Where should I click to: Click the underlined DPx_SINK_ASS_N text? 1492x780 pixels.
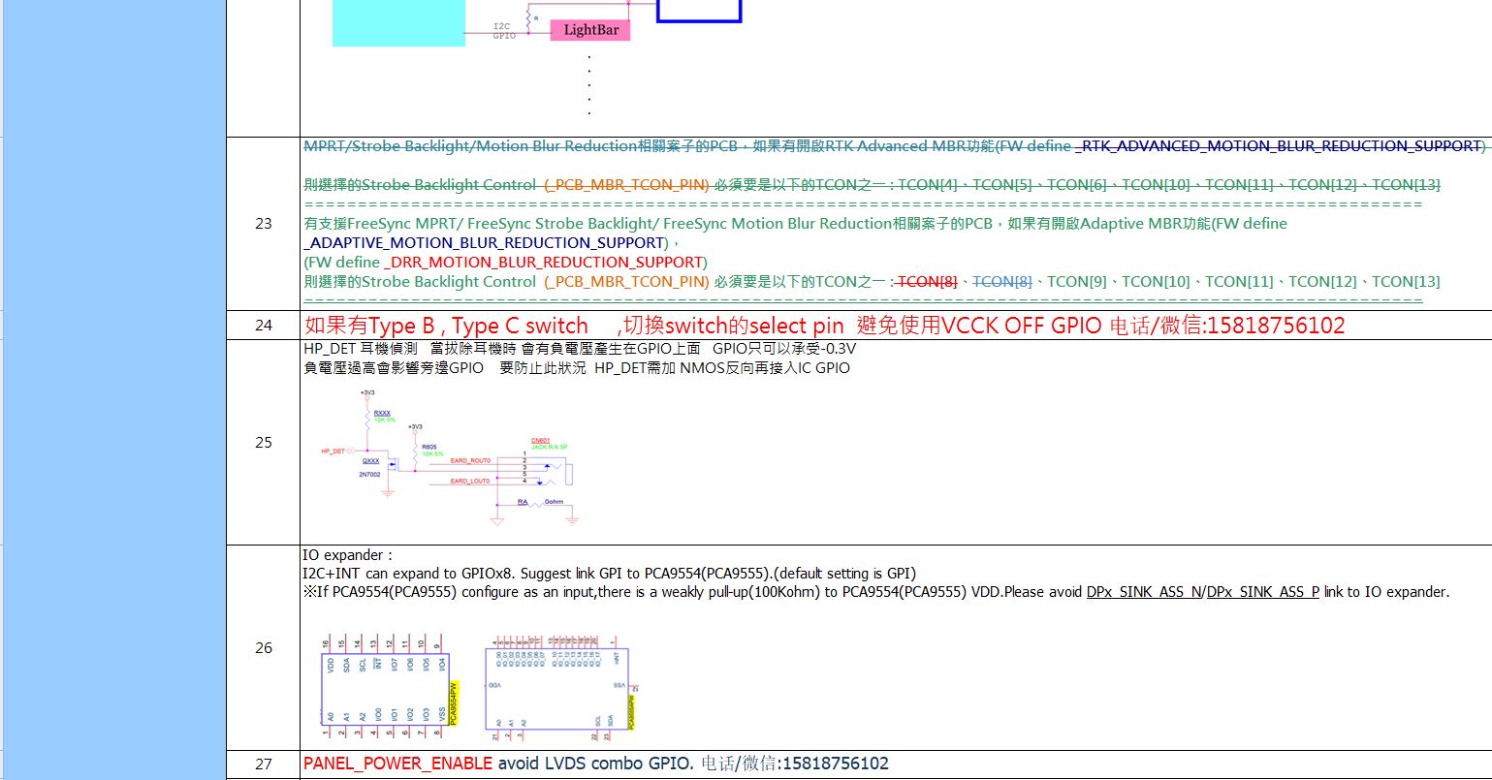pos(1144,592)
